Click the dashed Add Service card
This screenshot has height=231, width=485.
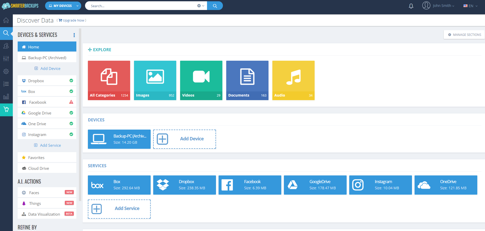[119, 209]
